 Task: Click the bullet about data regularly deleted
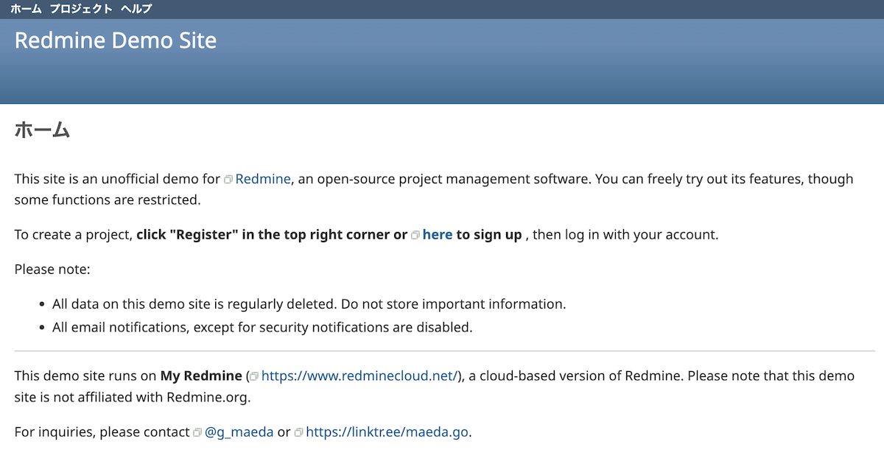309,303
